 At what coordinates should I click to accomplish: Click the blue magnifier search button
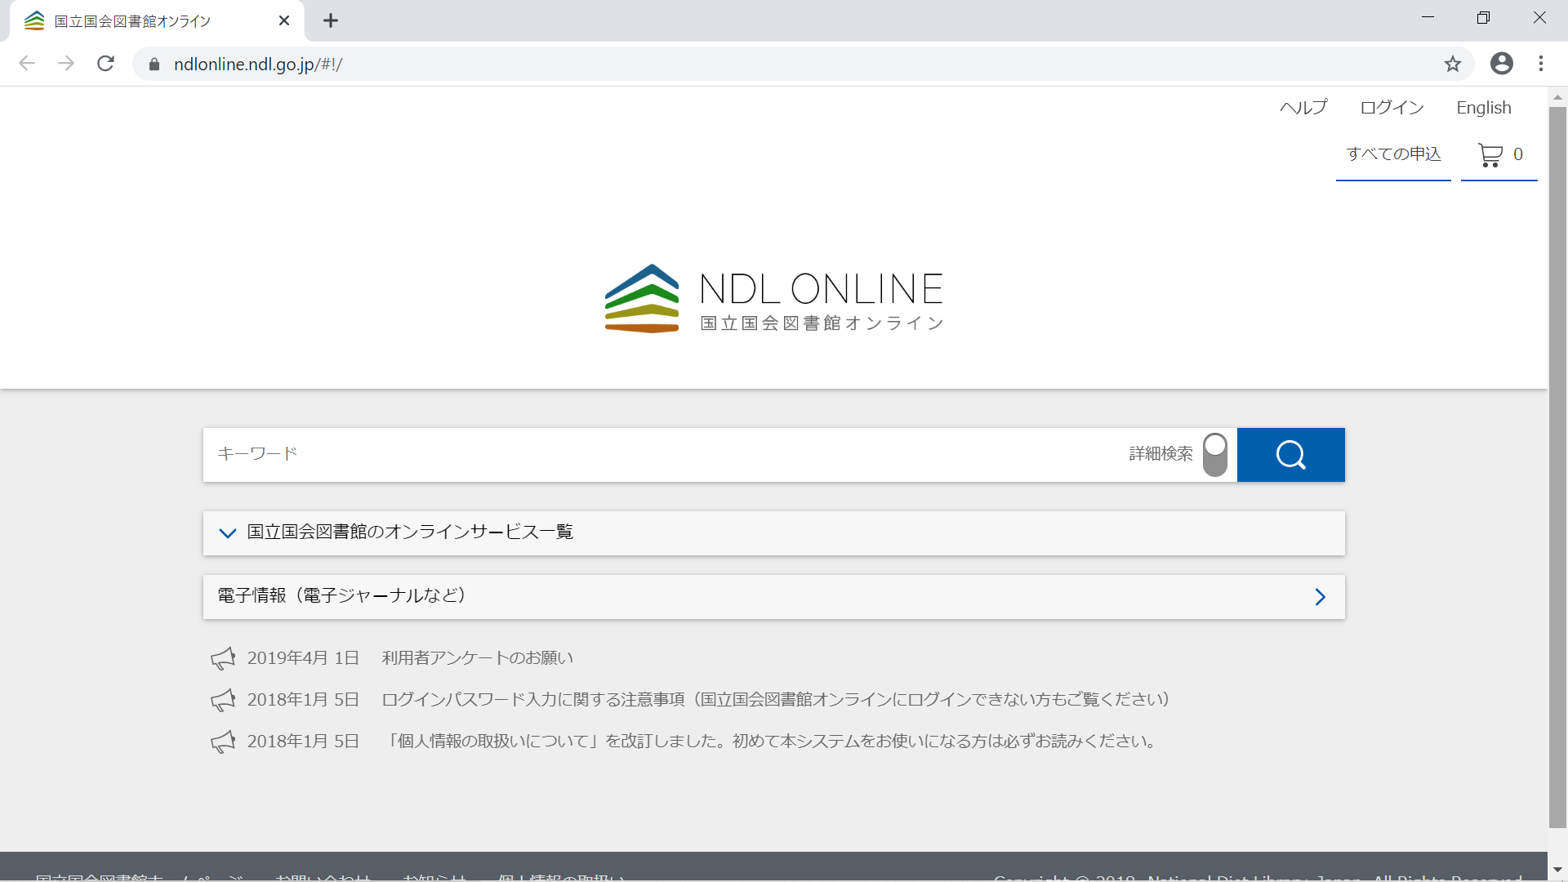[1290, 455]
